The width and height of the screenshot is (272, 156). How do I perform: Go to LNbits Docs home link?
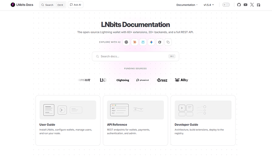point(22,5)
